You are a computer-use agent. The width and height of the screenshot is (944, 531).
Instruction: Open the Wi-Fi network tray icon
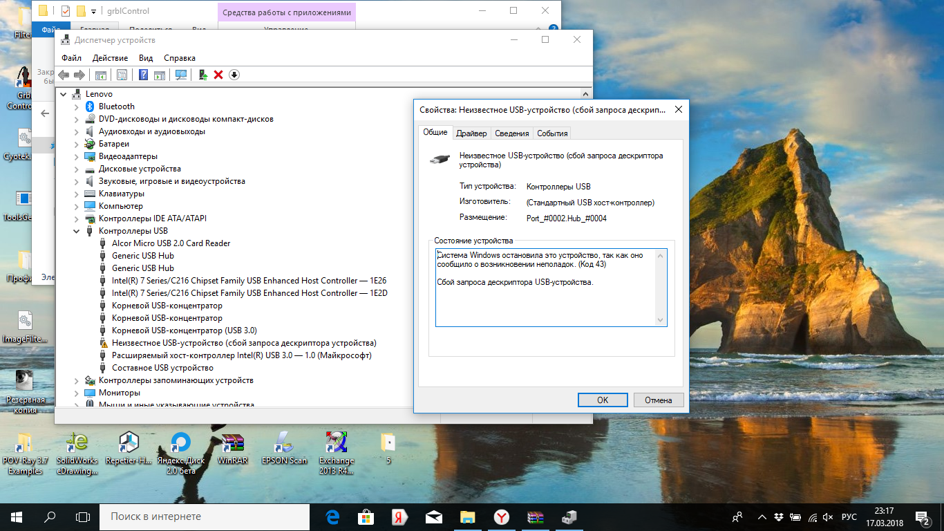812,516
